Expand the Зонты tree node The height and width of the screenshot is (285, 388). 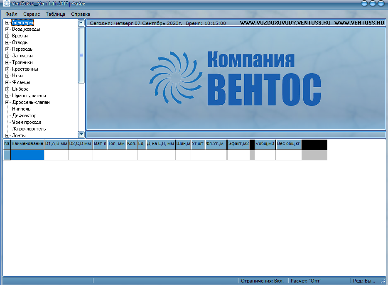tap(7, 135)
